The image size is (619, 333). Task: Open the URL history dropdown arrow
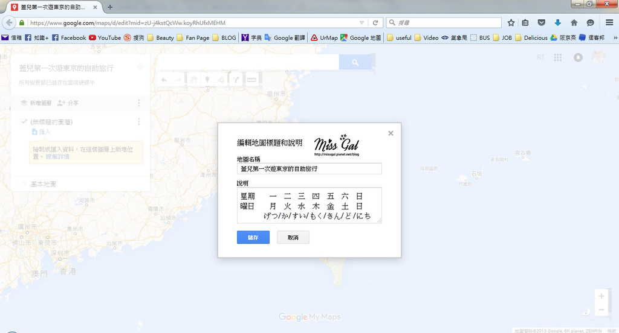coord(361,23)
